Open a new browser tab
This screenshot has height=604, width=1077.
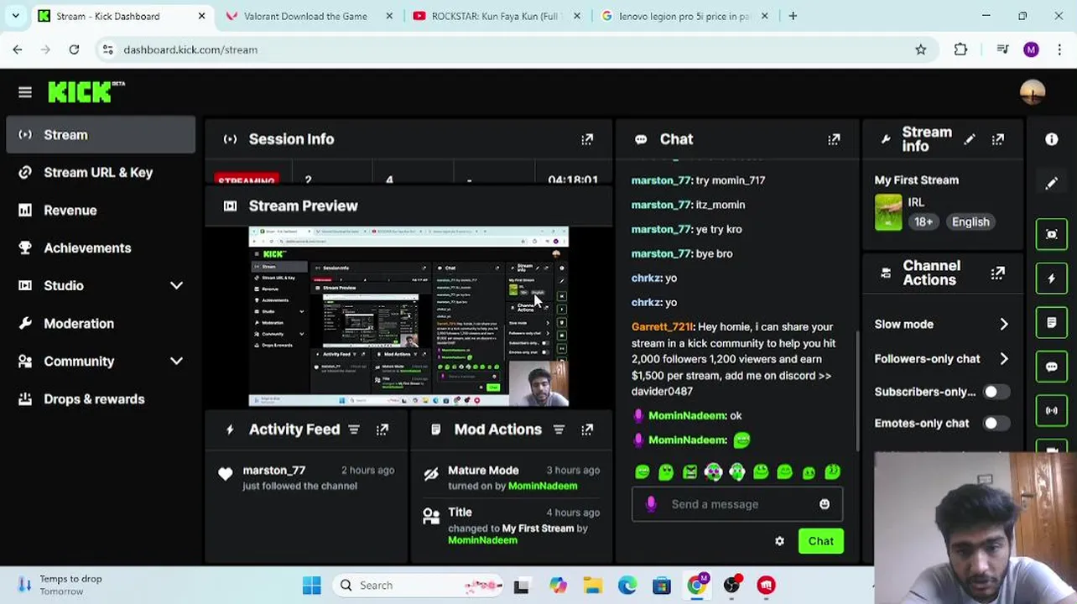coord(793,16)
